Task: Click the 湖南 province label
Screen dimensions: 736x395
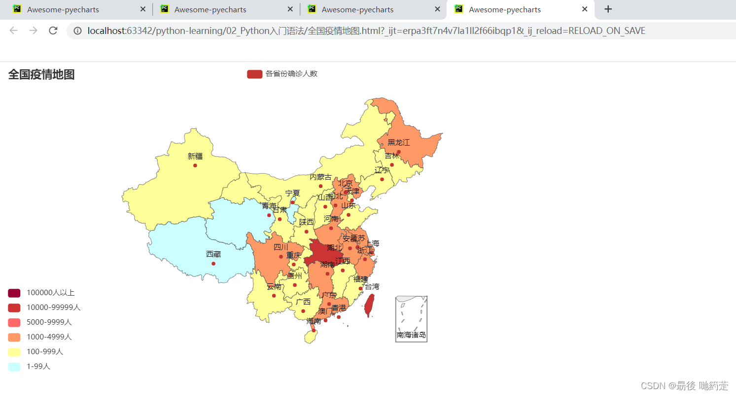Action: point(327,265)
